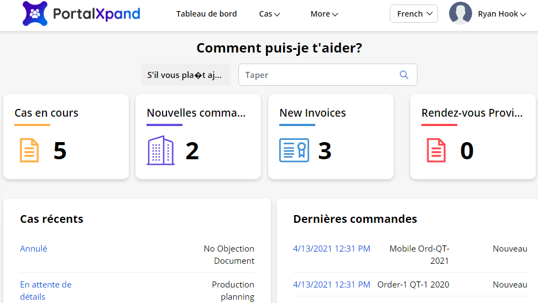Select the Cas en cours card title

pos(46,113)
